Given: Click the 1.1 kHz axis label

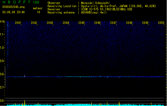Looking at the screenshot, I should [x=2, y=34].
